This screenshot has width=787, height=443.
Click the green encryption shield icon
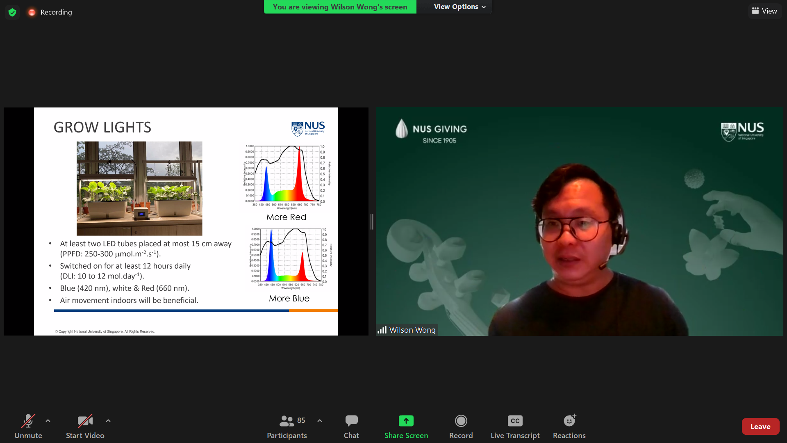(12, 12)
